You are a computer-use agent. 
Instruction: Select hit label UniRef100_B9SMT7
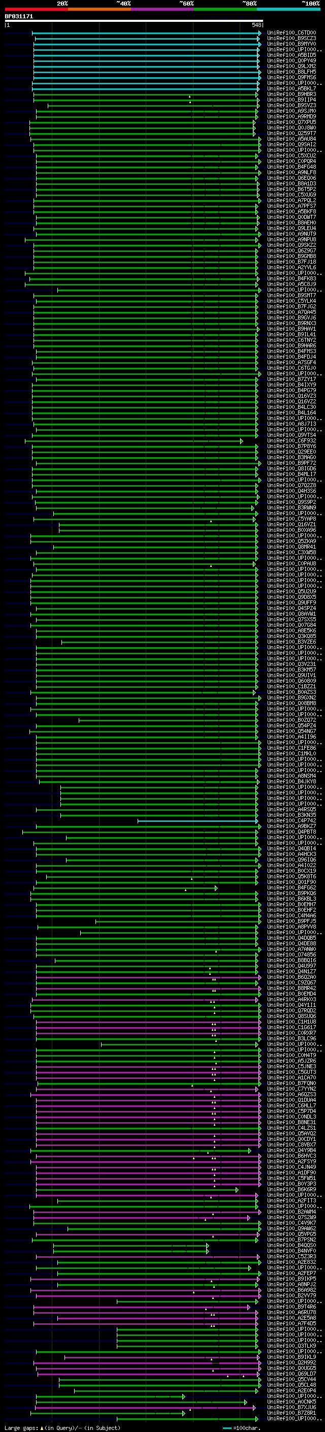pyautogui.click(x=291, y=295)
